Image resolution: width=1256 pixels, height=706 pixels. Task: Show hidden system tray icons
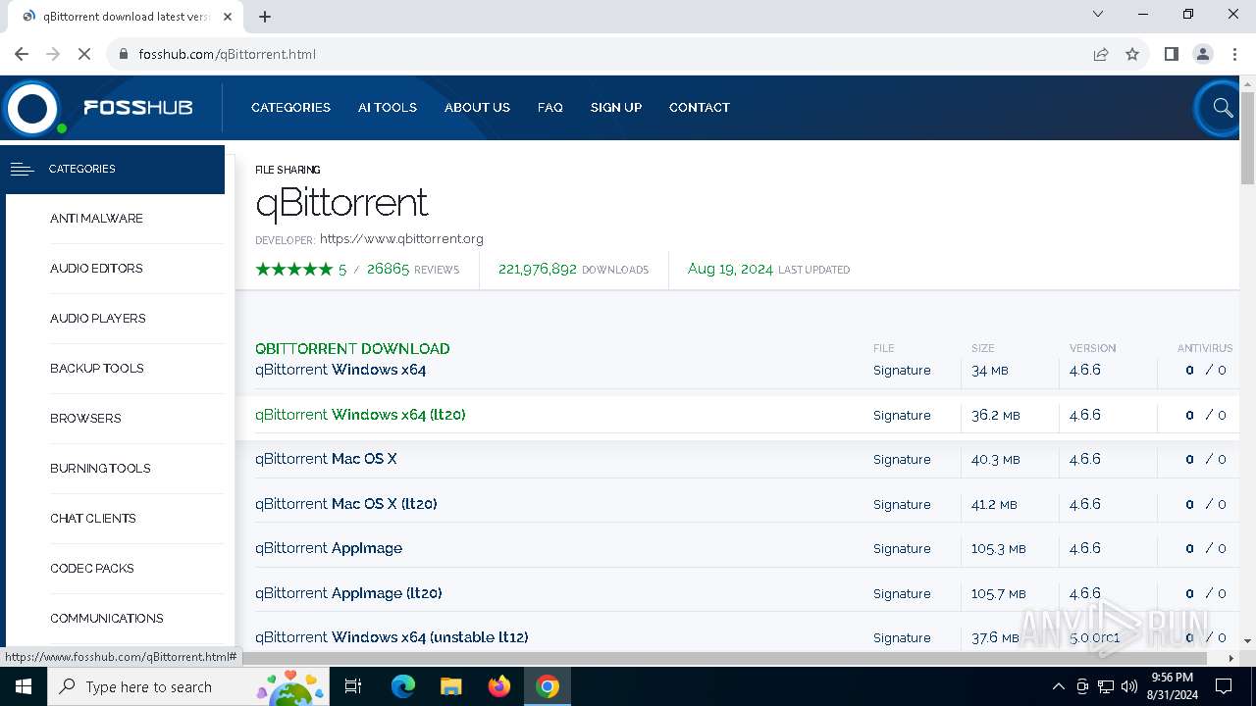(1058, 686)
